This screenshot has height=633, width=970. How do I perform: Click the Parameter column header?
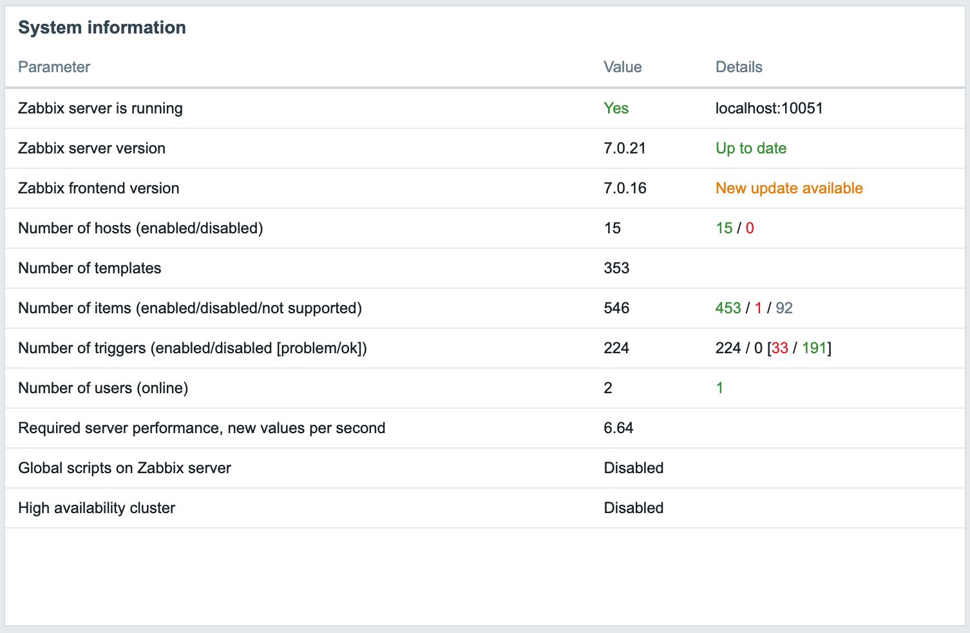click(54, 67)
